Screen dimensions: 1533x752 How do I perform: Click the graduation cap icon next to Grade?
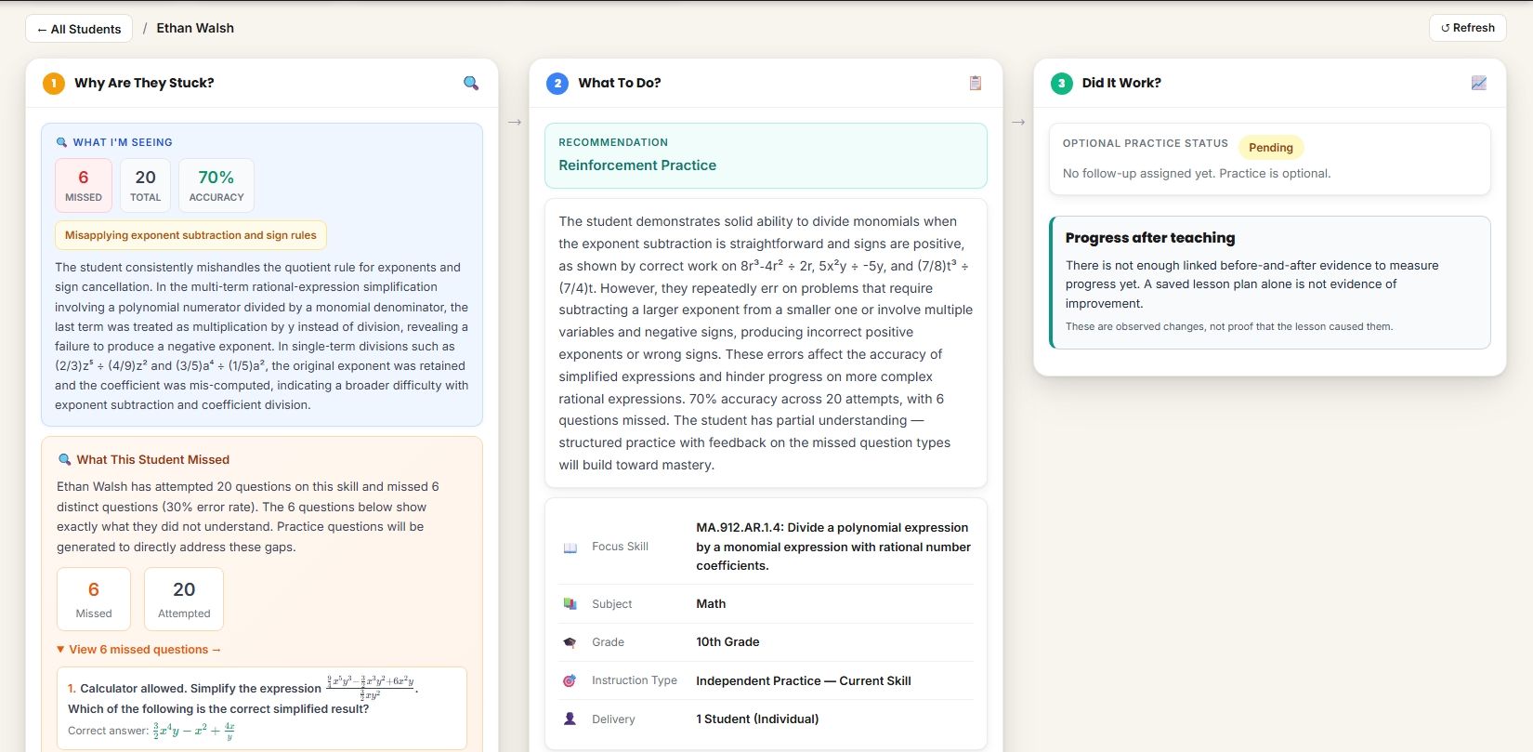click(x=570, y=642)
